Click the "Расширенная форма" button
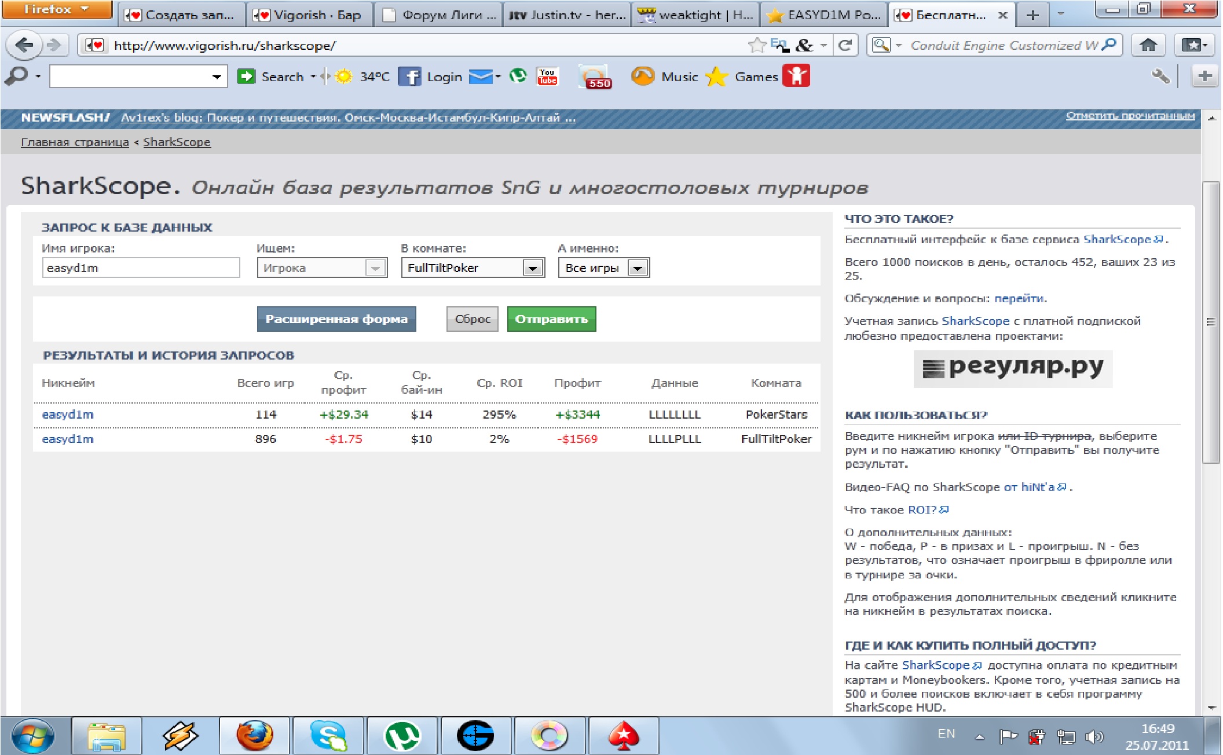The image size is (1223, 755). point(336,319)
